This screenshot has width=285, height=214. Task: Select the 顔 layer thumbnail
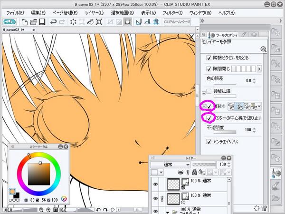point(173,184)
